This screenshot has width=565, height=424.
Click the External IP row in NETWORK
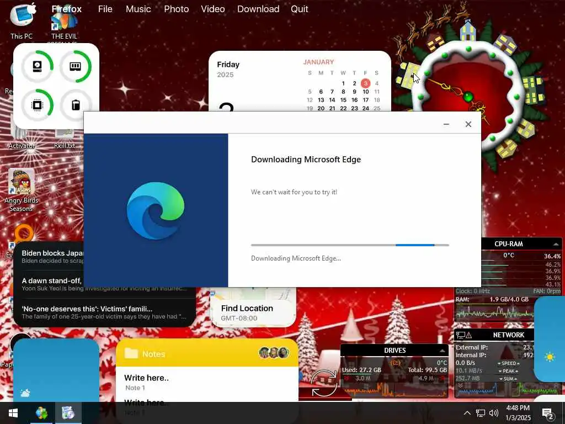[x=494, y=348]
